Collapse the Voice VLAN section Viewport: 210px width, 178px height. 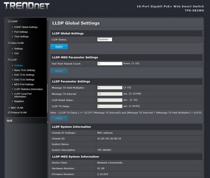pyautogui.click(x=9, y=43)
